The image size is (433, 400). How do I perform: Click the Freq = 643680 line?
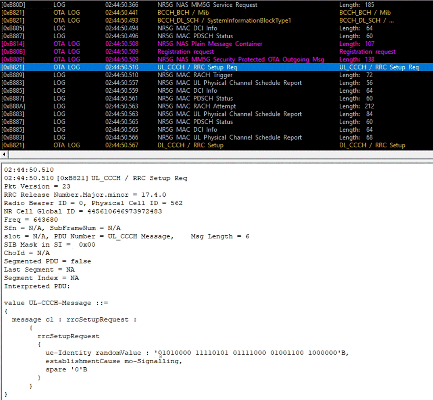click(x=31, y=220)
